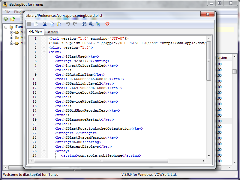Undo the last edit

pos(68,24)
